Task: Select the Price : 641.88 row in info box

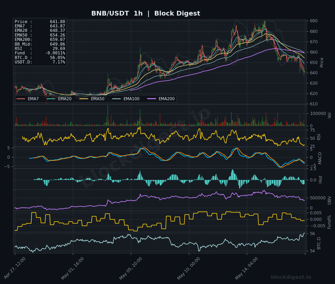Action: pos(40,22)
